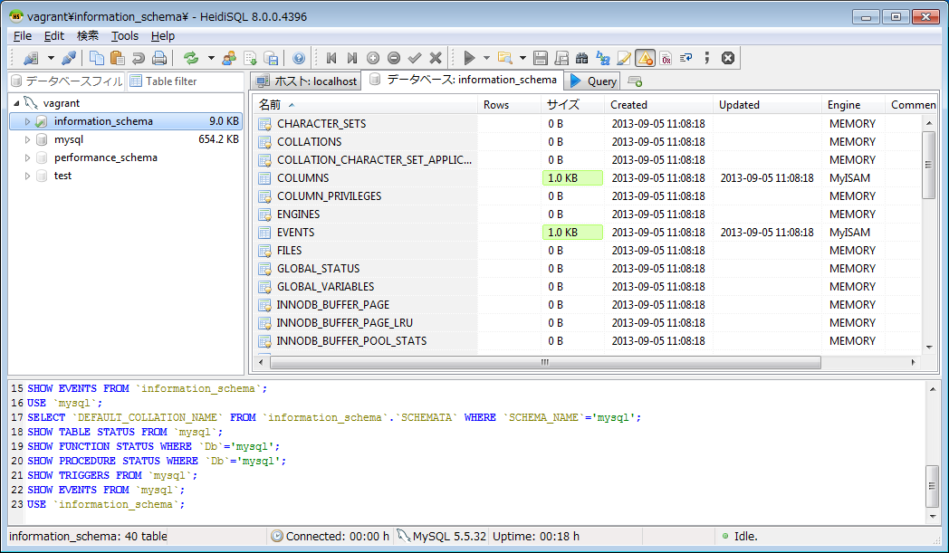Open dropdown arrow next to session manager
Screen dimensions: 949x553
51,58
